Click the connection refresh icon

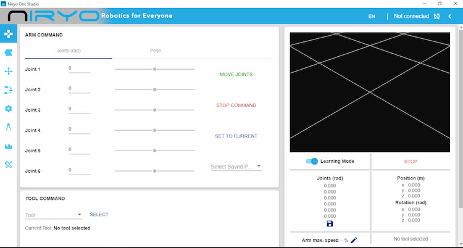(x=436, y=16)
